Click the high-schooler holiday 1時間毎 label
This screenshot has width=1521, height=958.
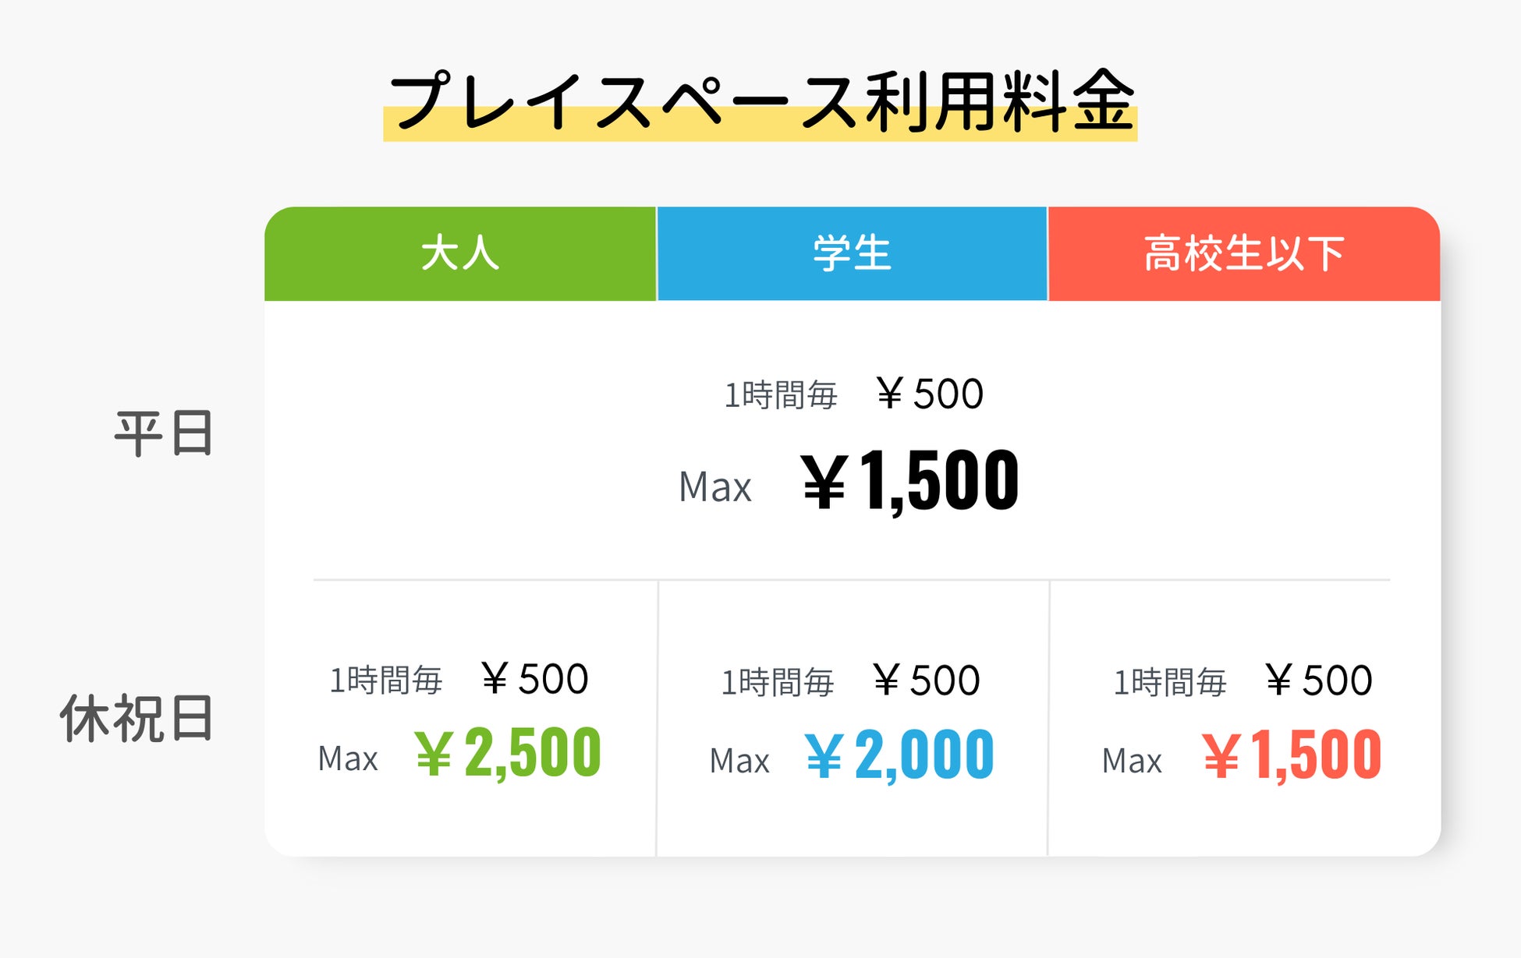[1170, 682]
